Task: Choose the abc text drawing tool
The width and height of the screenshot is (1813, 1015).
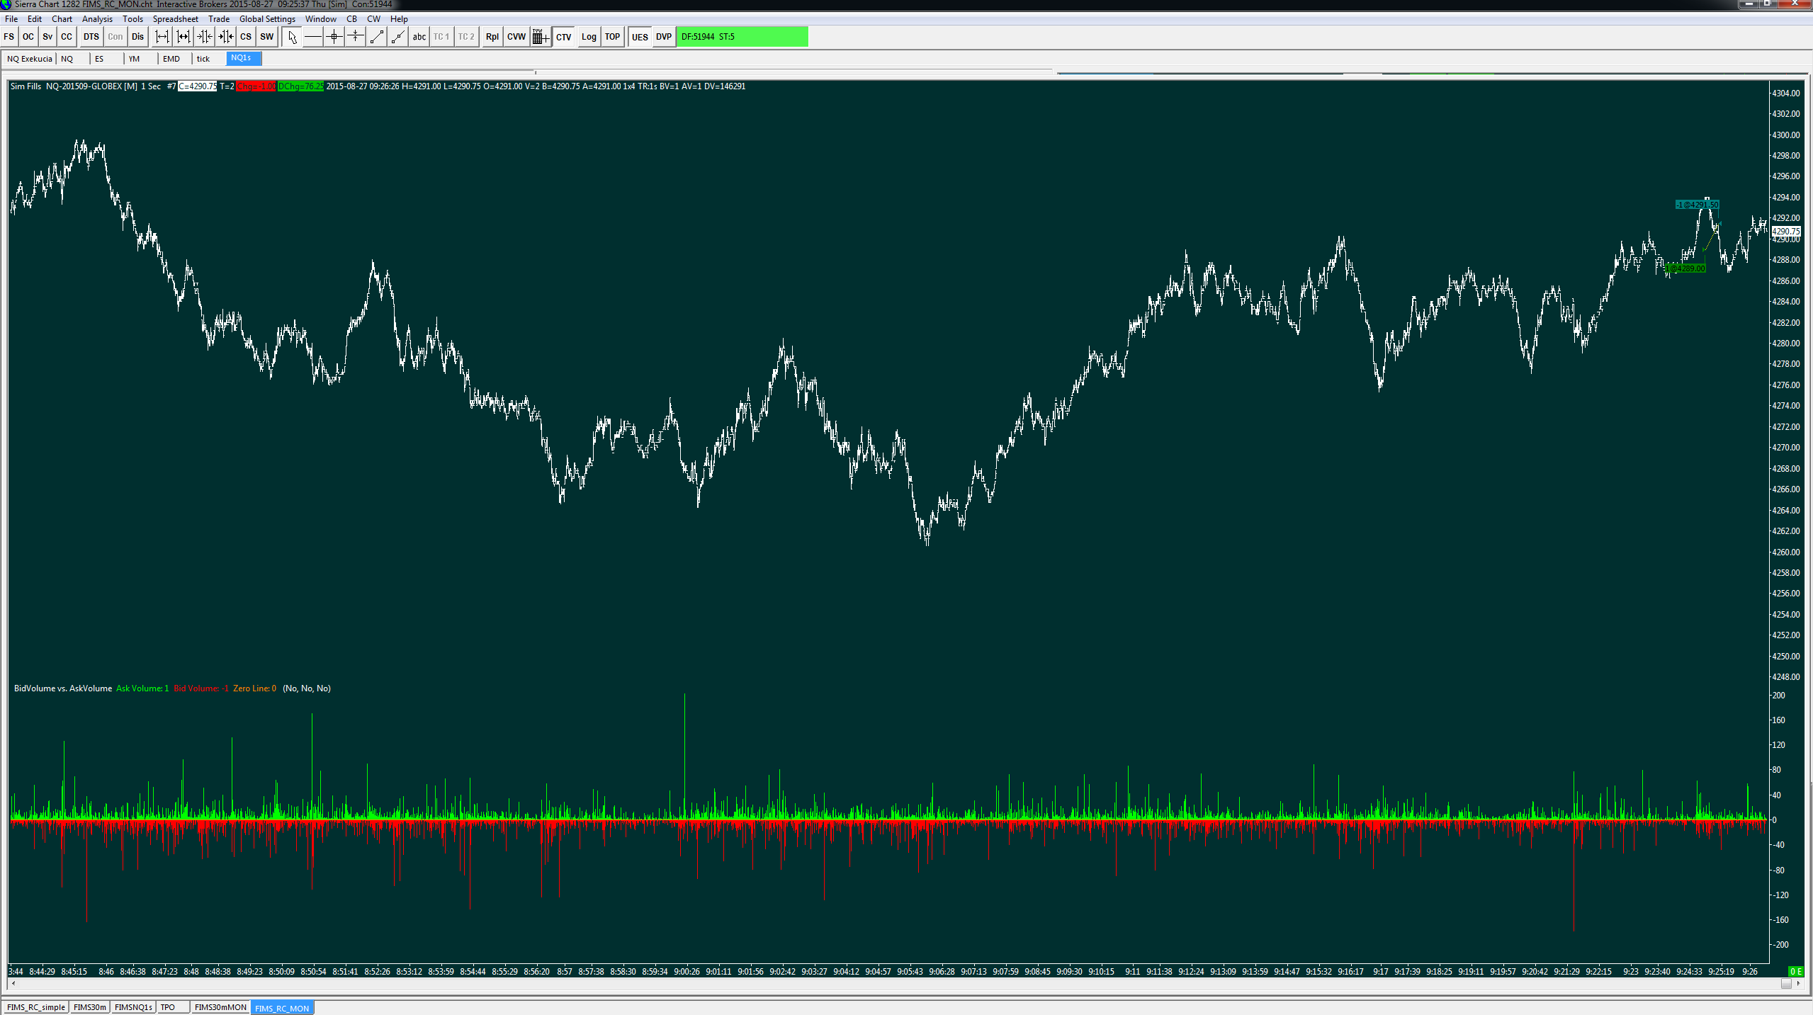Action: tap(419, 37)
